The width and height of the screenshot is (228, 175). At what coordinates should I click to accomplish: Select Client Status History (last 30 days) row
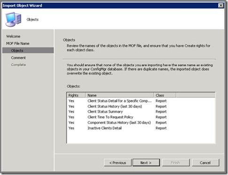pos(141,107)
